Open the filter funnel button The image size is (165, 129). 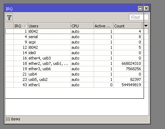9,17
